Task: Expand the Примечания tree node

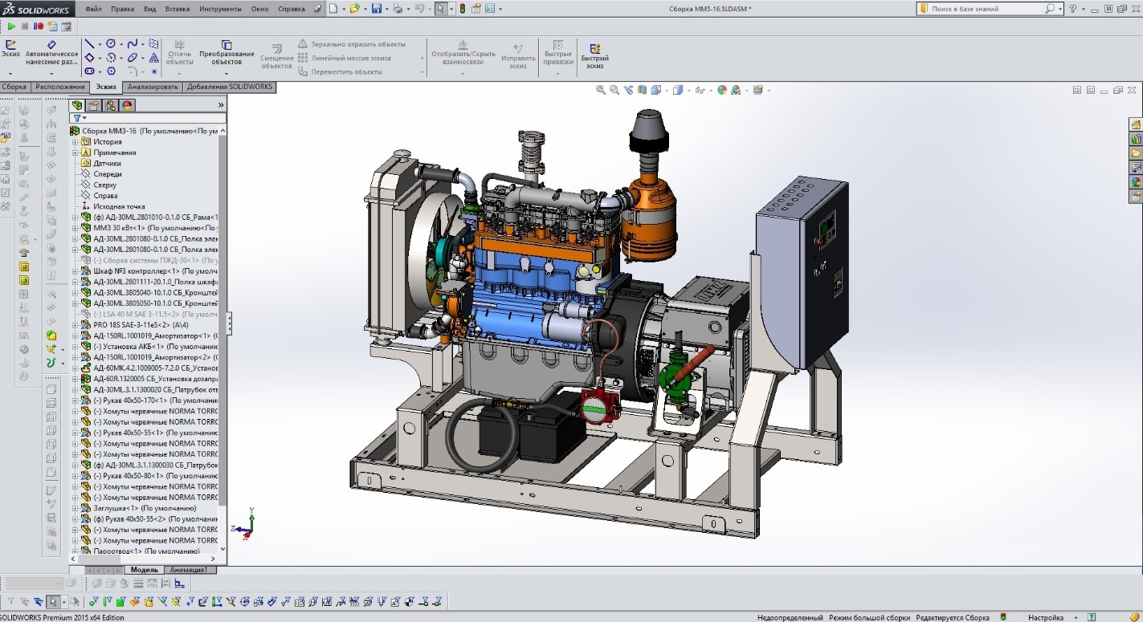Action: tap(76, 152)
